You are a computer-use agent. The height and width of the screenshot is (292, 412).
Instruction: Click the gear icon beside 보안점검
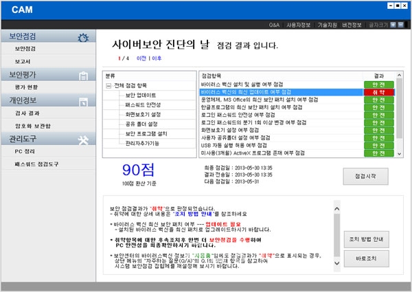coord(82,37)
